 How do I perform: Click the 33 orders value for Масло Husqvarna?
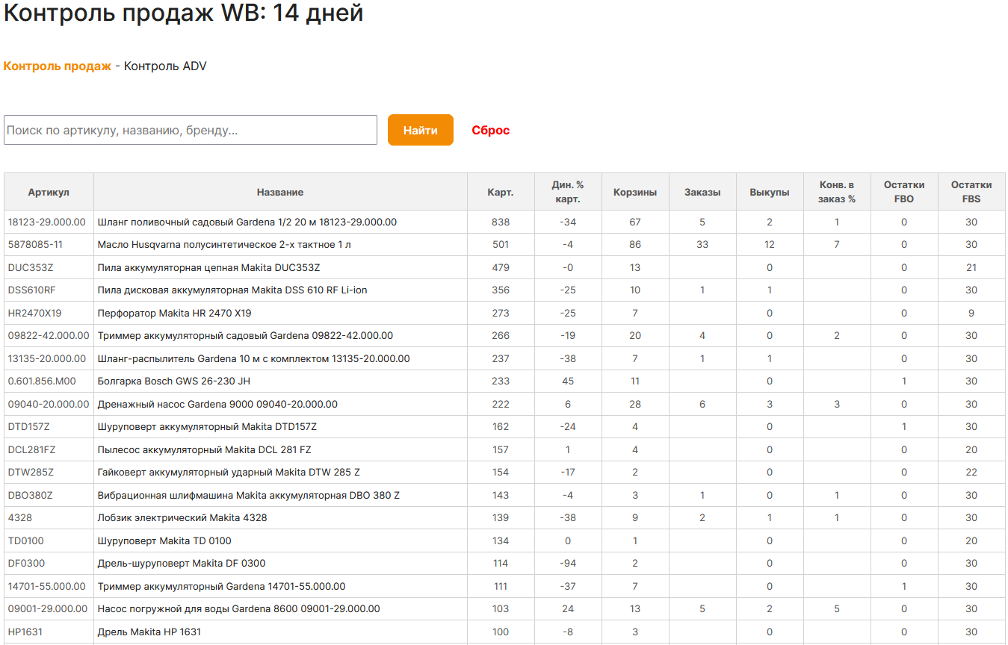point(702,244)
